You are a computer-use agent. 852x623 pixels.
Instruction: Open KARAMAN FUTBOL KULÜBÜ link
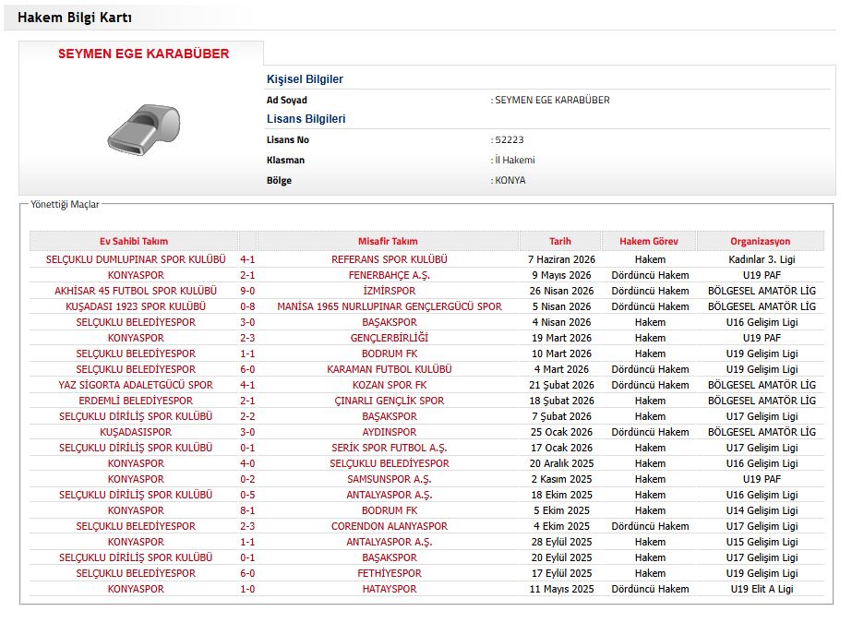point(389,369)
